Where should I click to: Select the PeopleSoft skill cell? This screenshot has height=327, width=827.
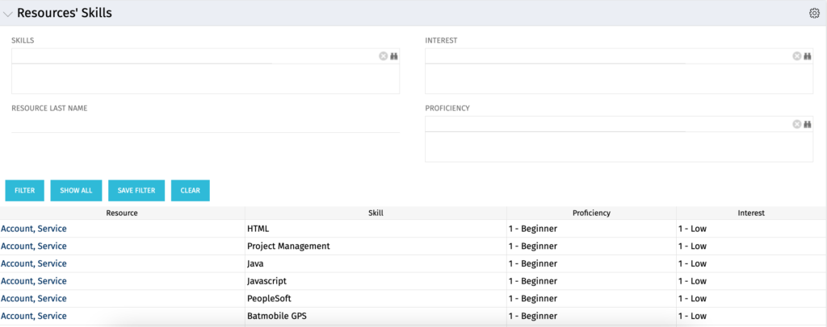pos(376,299)
